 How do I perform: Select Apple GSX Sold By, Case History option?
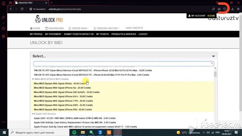click(75, 122)
